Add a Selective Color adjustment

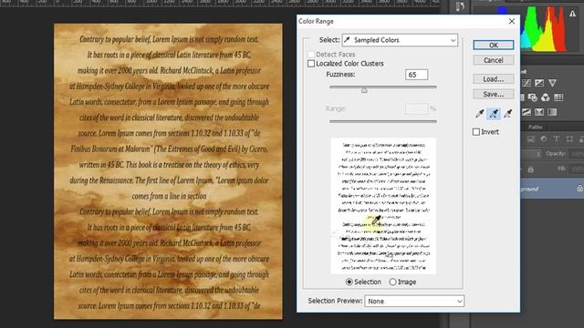[x=539, y=112]
